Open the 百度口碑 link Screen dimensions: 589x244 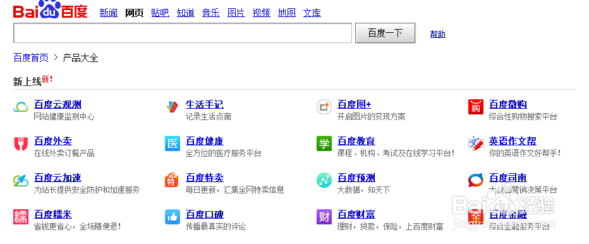[205, 214]
